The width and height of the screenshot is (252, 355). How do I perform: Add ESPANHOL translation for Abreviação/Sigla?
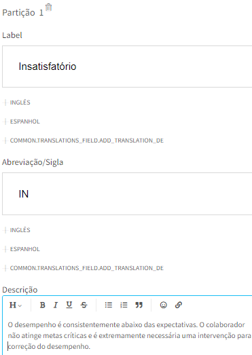[21, 249]
